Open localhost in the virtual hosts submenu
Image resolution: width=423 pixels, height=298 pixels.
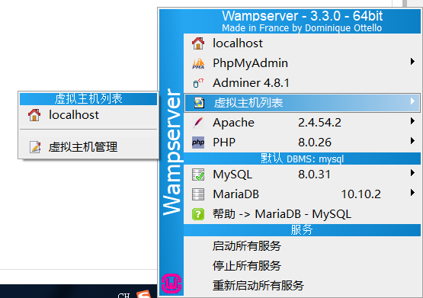tap(88, 115)
